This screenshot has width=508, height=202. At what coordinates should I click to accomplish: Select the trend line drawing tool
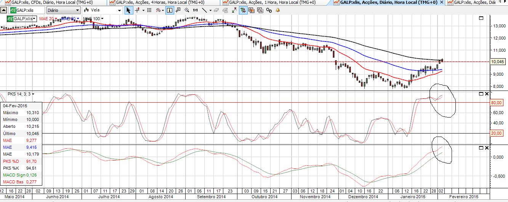tap(205, 10)
